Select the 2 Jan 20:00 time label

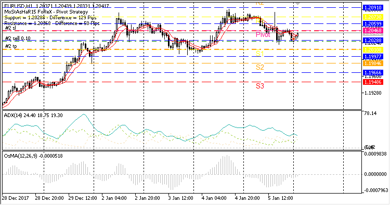coord(148,198)
